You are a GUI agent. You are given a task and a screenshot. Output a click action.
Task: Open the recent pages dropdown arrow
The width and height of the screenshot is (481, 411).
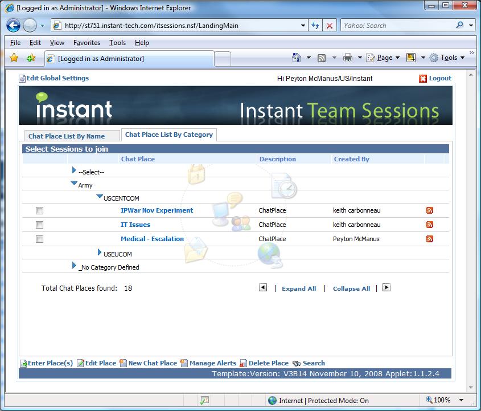click(x=42, y=26)
